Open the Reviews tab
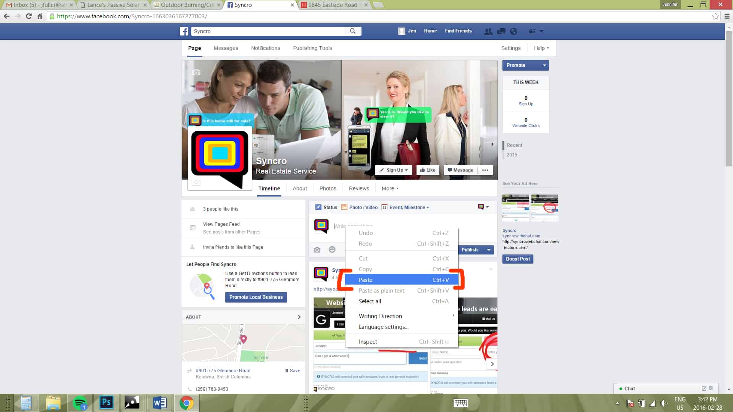 [x=359, y=188]
